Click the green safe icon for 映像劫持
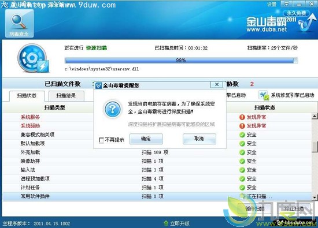This screenshot has height=228, width=318. pyautogui.click(x=242, y=161)
